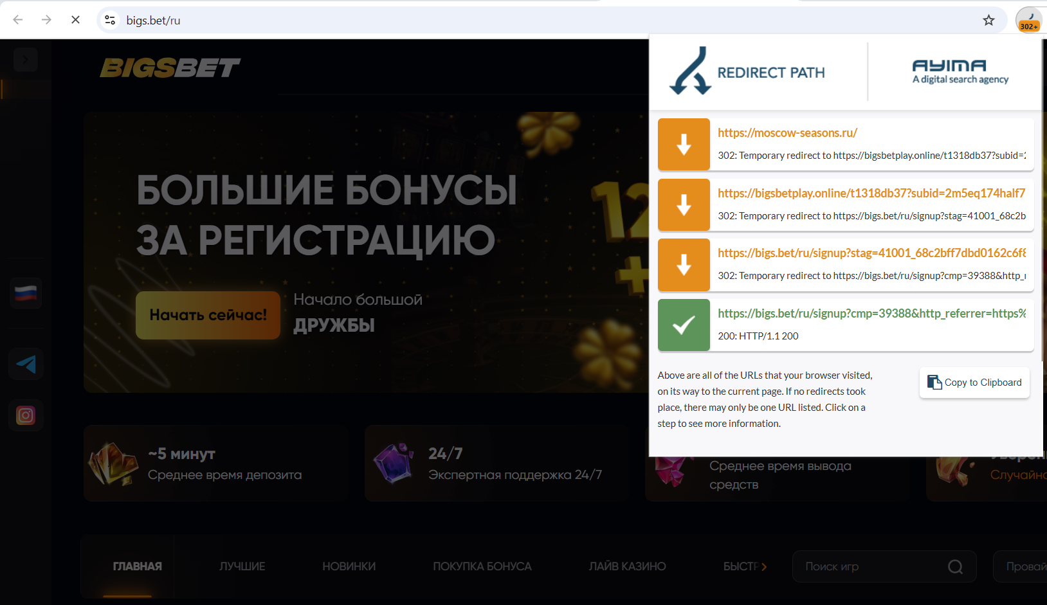Click the '200: HTTP/1.1 200' status text
The width and height of the screenshot is (1047, 605).
758,336
